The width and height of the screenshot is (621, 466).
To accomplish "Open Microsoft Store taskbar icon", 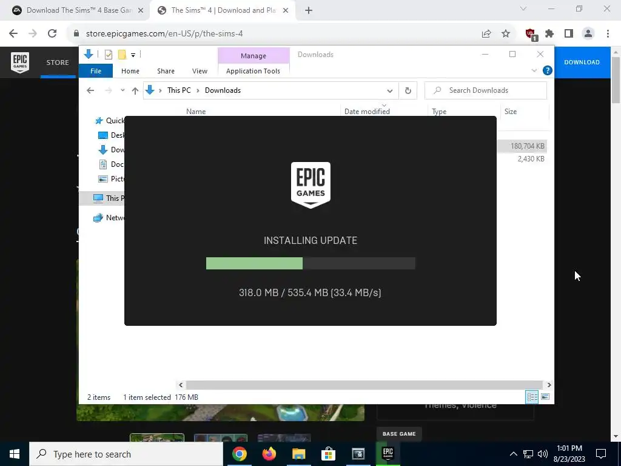I will click(328, 454).
